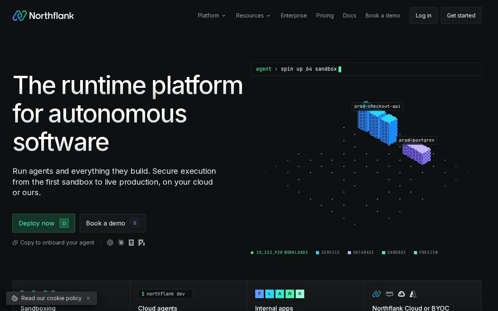Click the Google Cloud icon in the BYOC card
Screen dimensions: 498x311
click(402, 294)
